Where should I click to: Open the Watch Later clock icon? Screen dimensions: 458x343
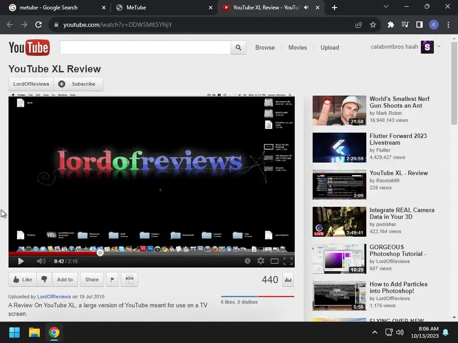[x=247, y=261]
